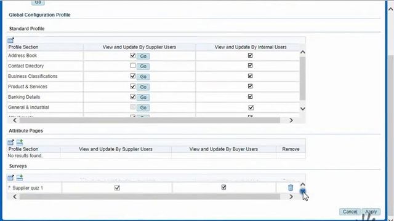Click the Standard Profile detach table icon

pyautogui.click(x=10, y=41)
